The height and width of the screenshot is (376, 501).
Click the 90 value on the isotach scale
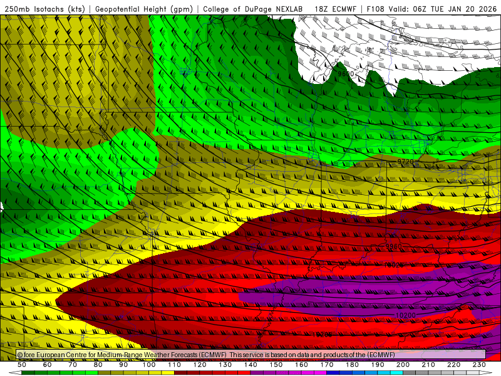point(123,365)
